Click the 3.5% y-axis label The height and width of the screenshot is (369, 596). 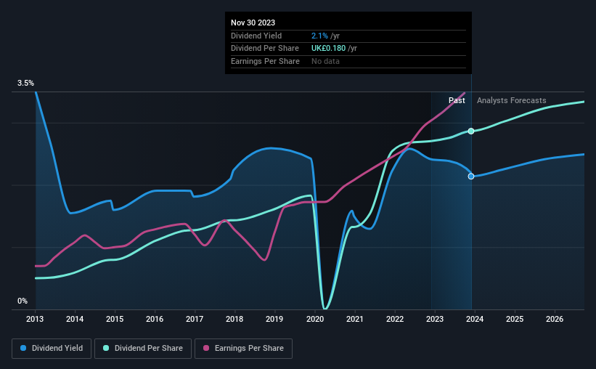pos(26,83)
